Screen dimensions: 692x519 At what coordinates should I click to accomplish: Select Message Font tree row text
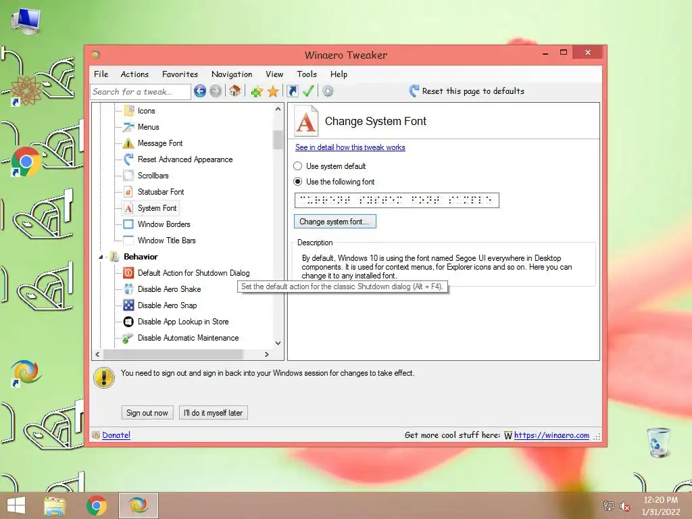(160, 143)
